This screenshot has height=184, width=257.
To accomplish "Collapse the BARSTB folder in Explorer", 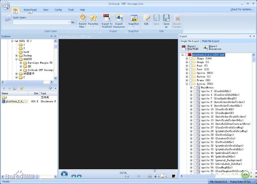I will point(16,59).
